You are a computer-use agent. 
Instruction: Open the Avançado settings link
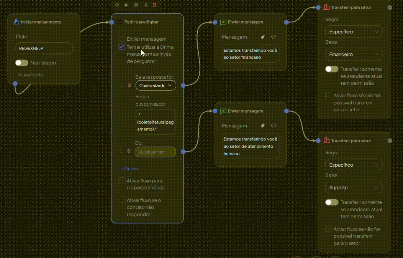pyautogui.click(x=31, y=75)
